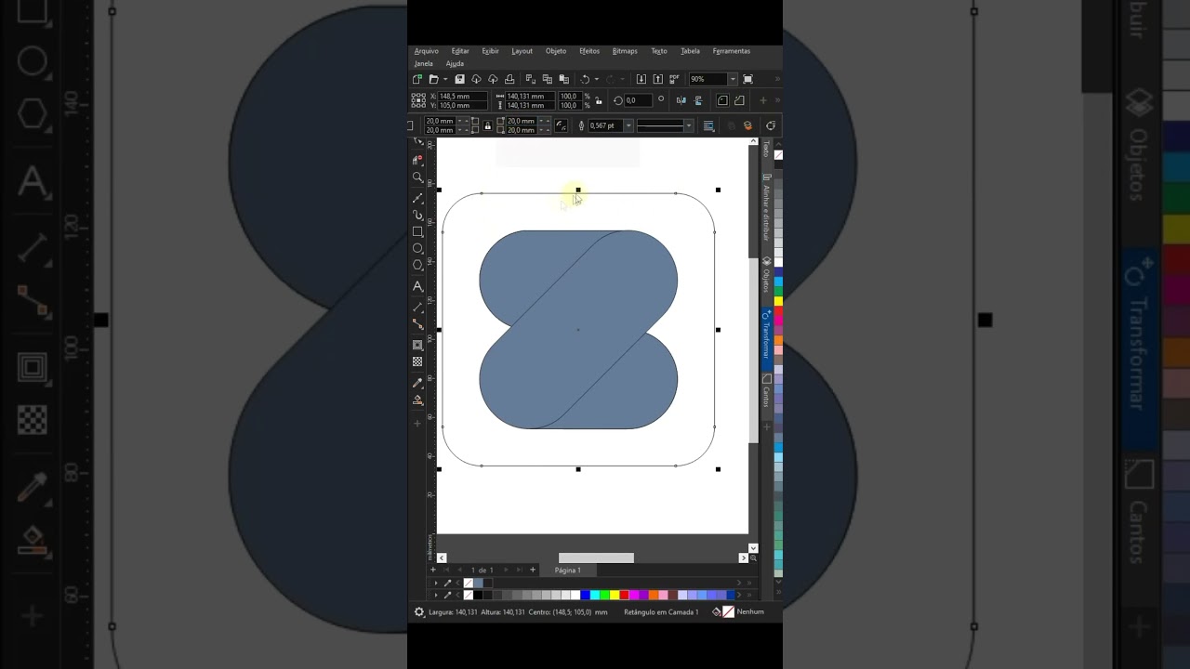Click Publish to PDF icon
Viewport: 1190px width, 669px height.
(674, 79)
